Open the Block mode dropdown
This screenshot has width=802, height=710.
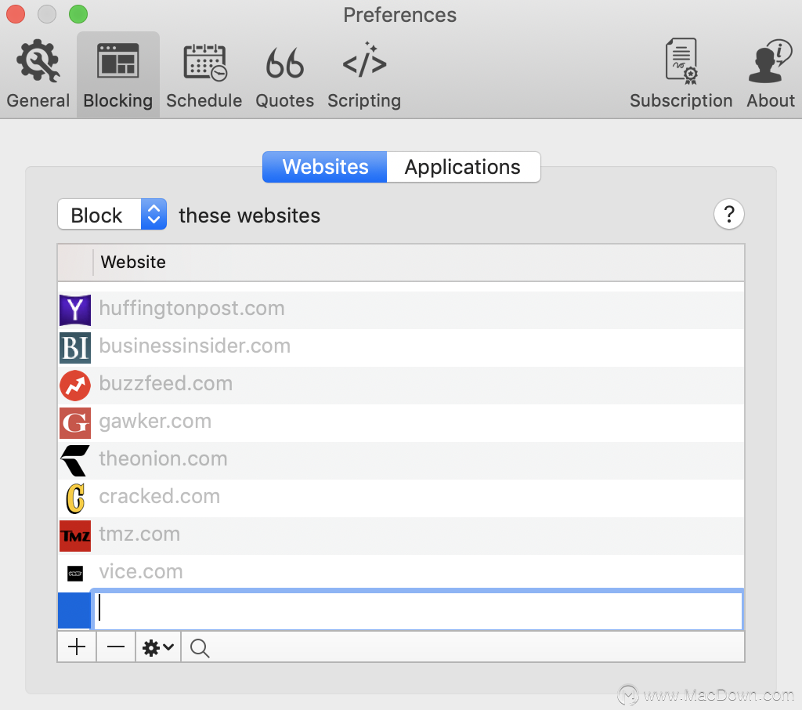(112, 215)
